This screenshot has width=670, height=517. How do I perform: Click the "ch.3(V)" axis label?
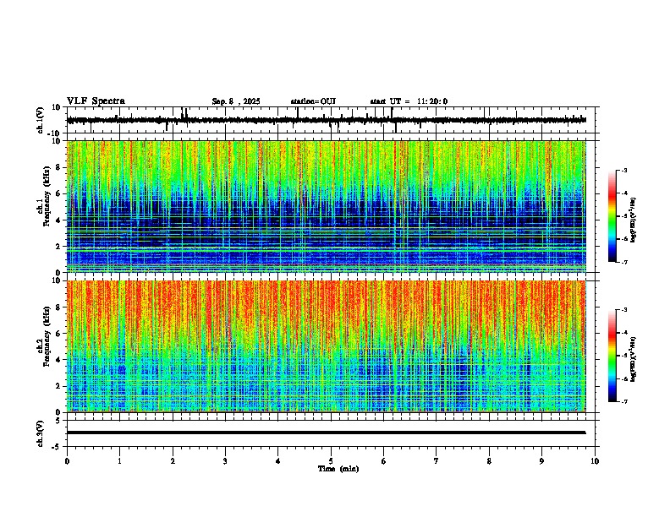click(41, 434)
